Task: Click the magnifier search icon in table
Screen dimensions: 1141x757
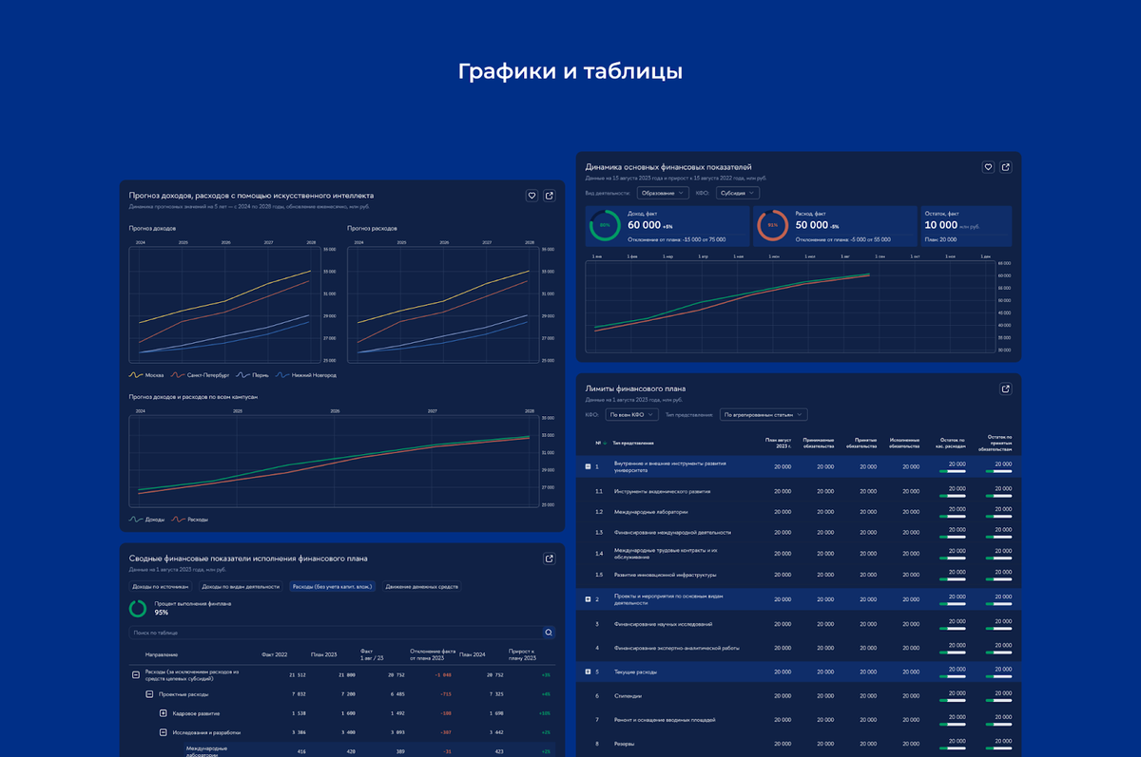Action: 549,633
